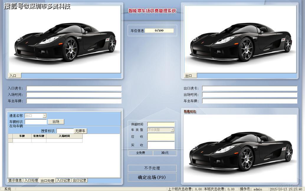
Task: Focus the 出口读卡 input field
Action: [249, 88]
